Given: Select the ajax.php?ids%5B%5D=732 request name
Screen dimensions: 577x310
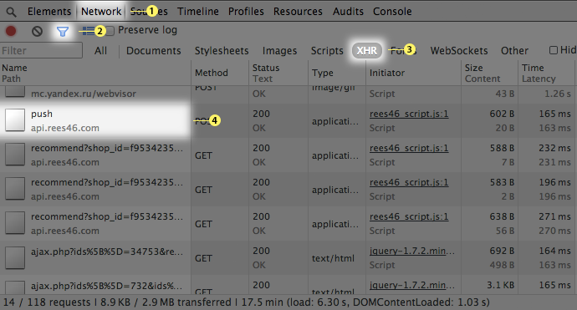Looking at the screenshot, I should coord(106,286).
